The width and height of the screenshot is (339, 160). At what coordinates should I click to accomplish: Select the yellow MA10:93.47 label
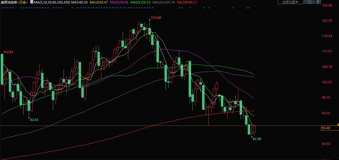[99, 2]
